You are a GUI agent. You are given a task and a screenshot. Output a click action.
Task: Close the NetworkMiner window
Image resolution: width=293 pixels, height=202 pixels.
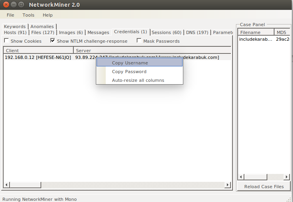point(6,4)
